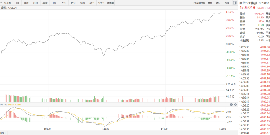This screenshot has height=135, width=270.
Task: Switch to 月线 monthly chart tab
Action: click(36, 3)
